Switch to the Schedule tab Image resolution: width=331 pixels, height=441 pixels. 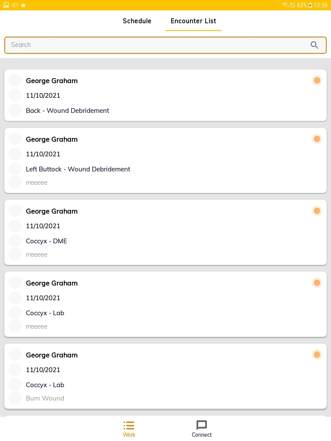click(137, 21)
